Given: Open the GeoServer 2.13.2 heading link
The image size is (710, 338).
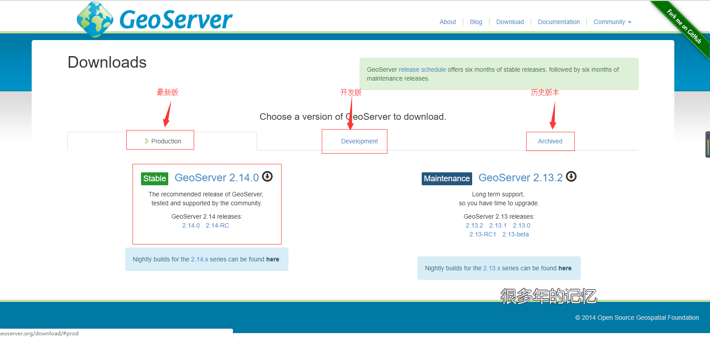Looking at the screenshot, I should (x=520, y=178).
